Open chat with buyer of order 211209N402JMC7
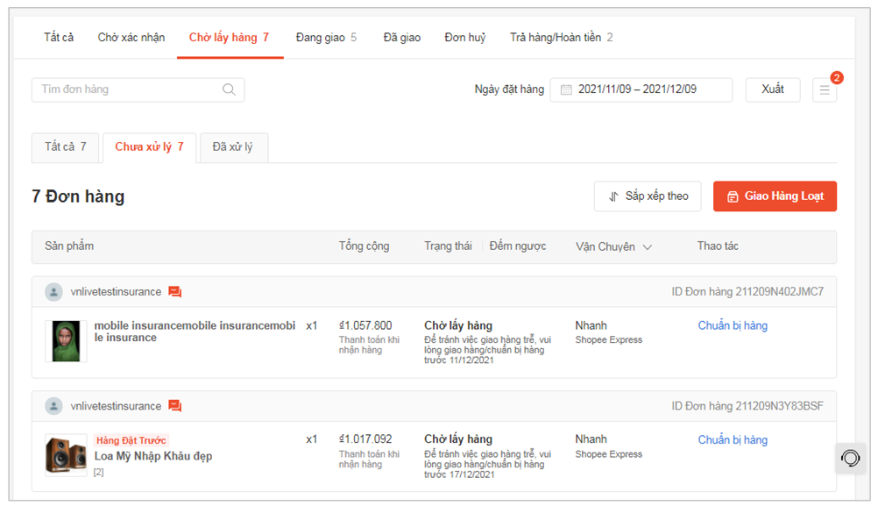This screenshot has width=885, height=506. click(175, 292)
